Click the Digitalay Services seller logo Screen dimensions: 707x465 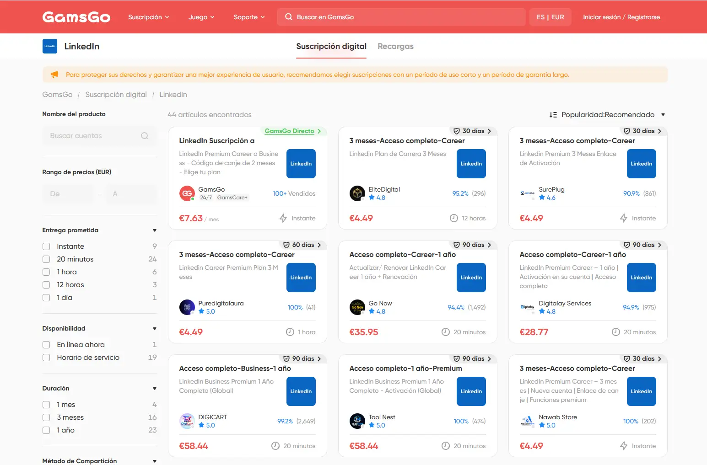tap(528, 307)
